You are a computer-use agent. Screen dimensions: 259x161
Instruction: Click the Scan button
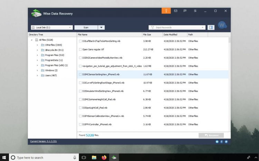tap(86, 27)
